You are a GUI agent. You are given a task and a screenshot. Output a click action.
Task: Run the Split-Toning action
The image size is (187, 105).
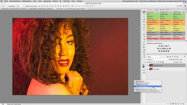(x=166, y=30)
